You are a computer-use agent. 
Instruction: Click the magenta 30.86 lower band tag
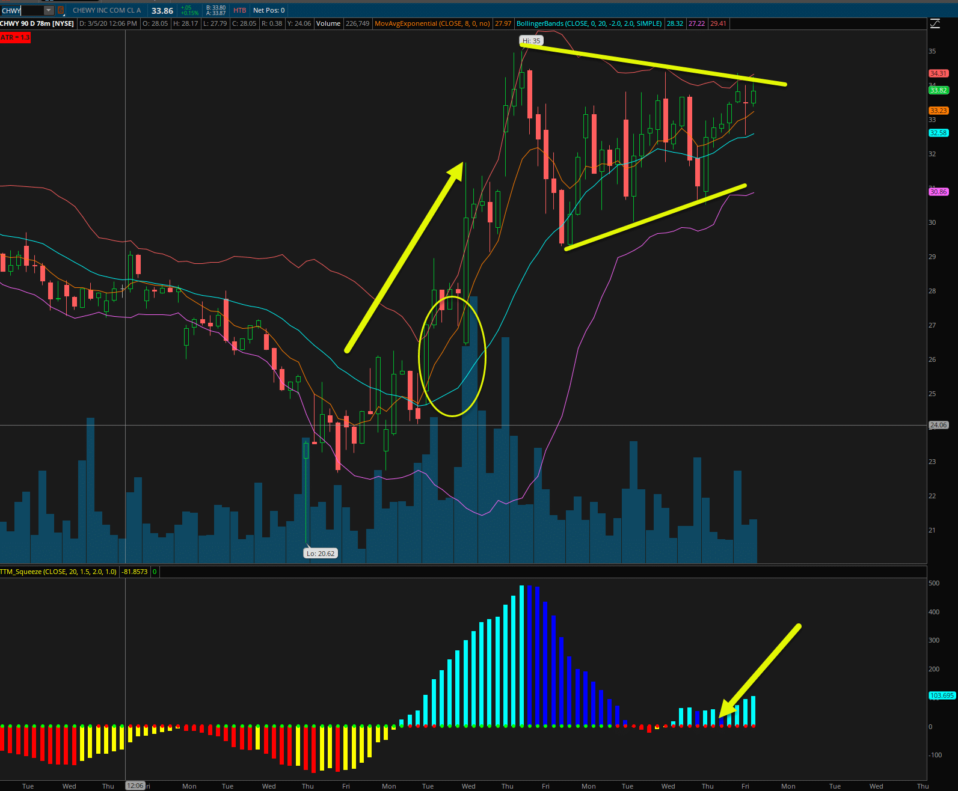(x=938, y=192)
